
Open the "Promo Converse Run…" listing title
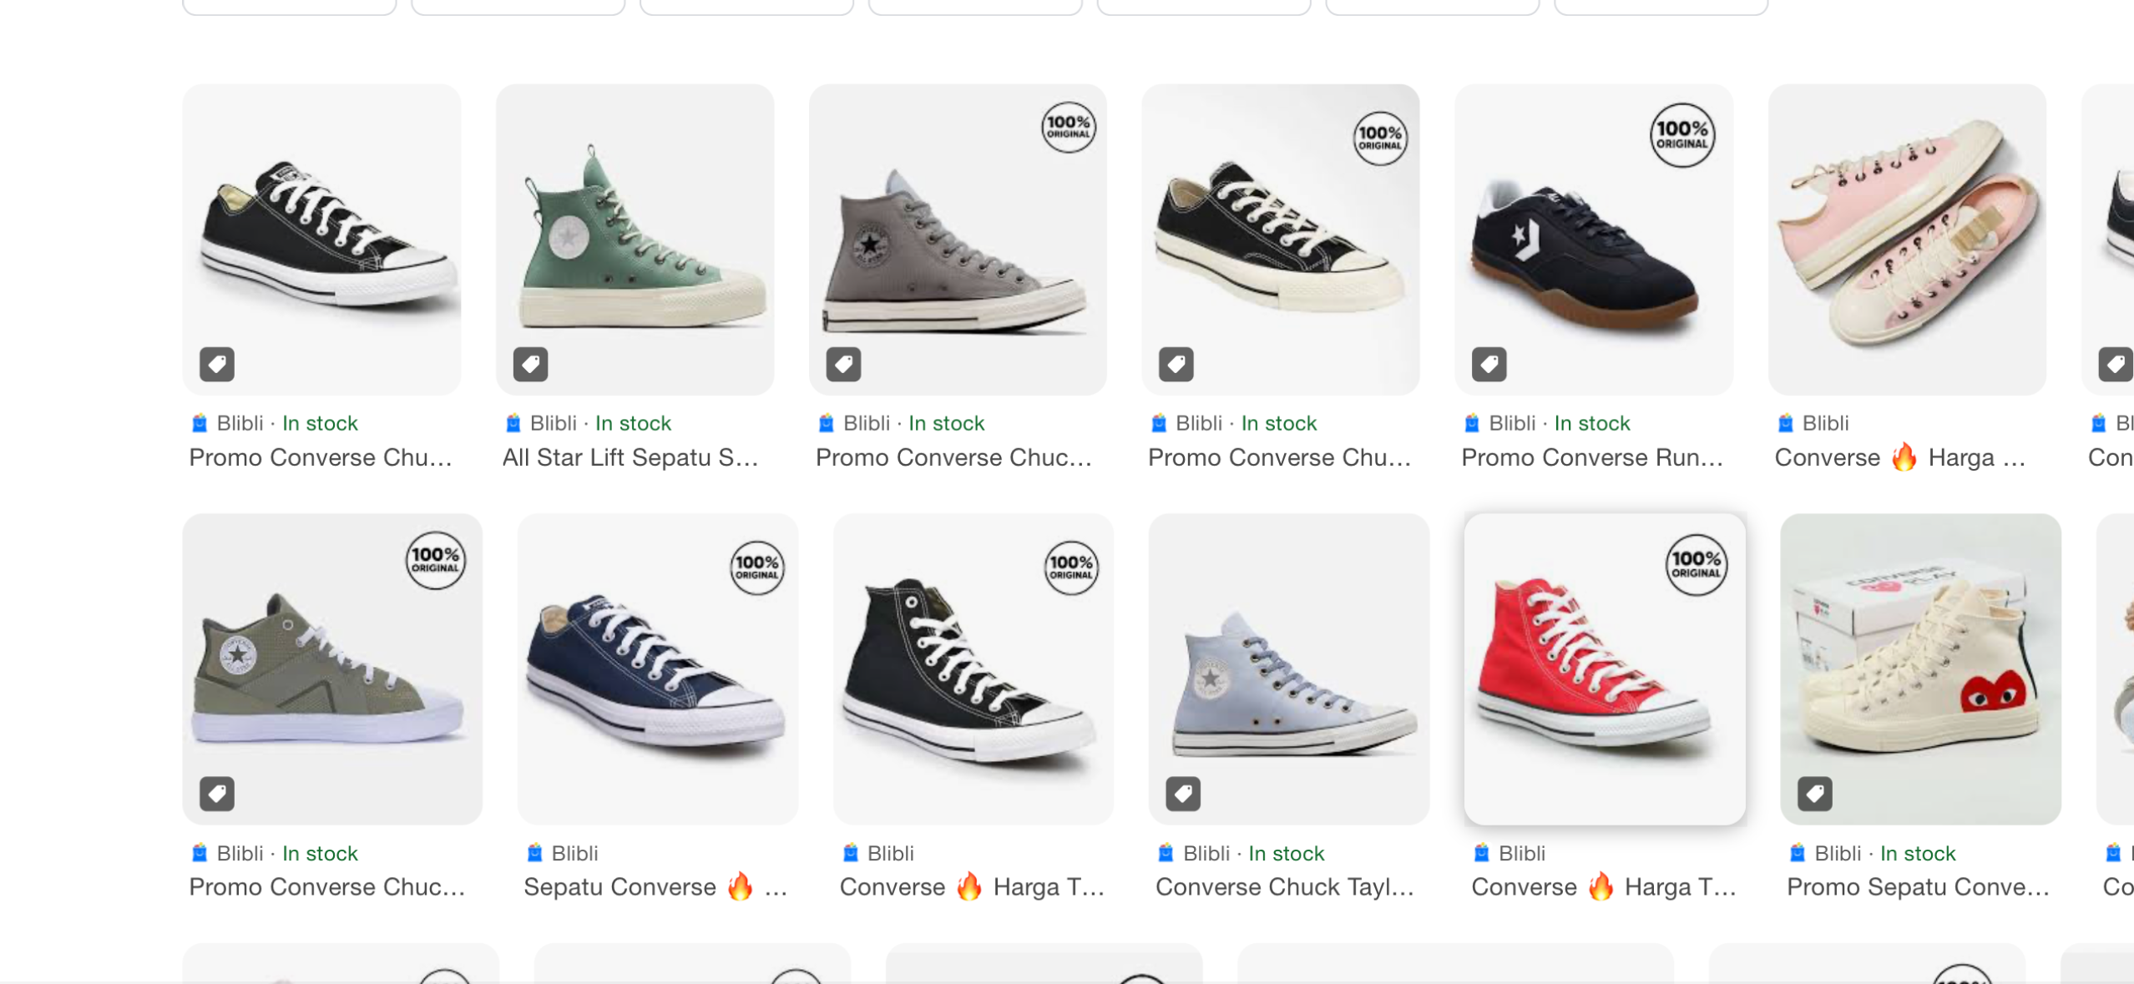click(1591, 457)
